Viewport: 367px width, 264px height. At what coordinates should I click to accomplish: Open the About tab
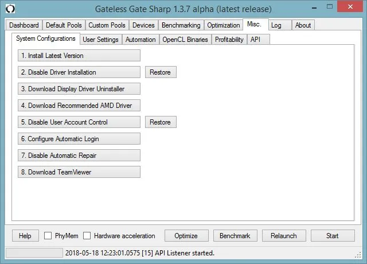(x=303, y=25)
